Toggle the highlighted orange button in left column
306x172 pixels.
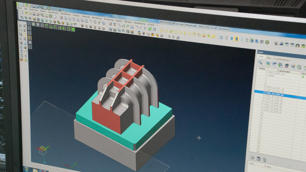[30, 38]
